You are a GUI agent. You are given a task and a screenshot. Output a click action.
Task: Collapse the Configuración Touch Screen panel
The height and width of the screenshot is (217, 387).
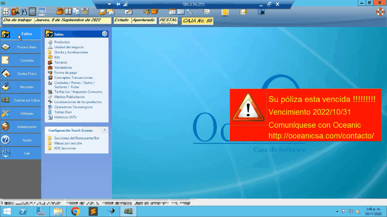click(x=104, y=131)
